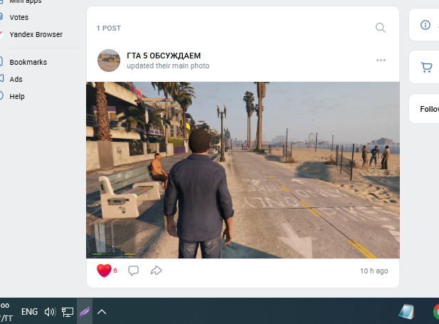Open the ГТА 5 ОБСУЖДАЕМ avatar
The image size is (439, 324).
109,61
